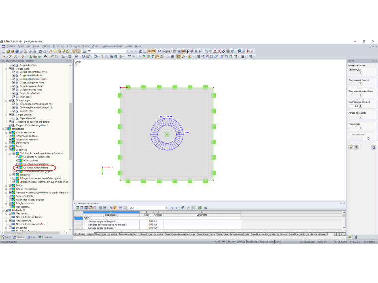Screen dimensions: 378x283
Task: Open the Cálculo menu
Action: point(46,46)
